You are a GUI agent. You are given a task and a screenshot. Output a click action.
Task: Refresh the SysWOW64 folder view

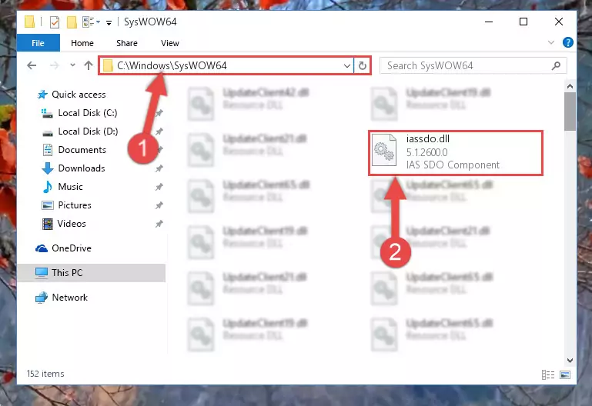(363, 66)
